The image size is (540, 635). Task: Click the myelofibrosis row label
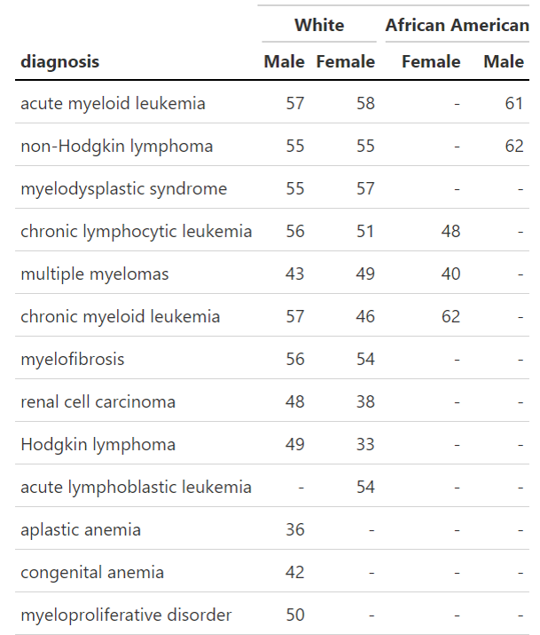tap(73, 360)
